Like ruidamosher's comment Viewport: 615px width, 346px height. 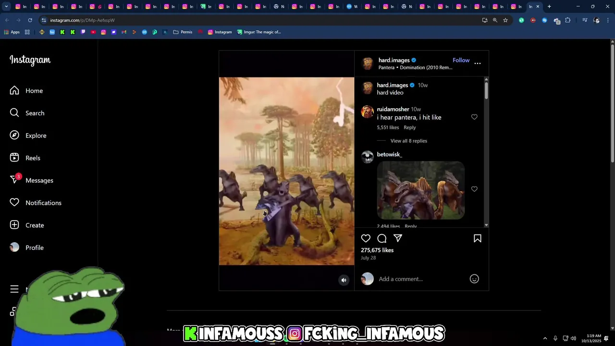[x=474, y=117]
